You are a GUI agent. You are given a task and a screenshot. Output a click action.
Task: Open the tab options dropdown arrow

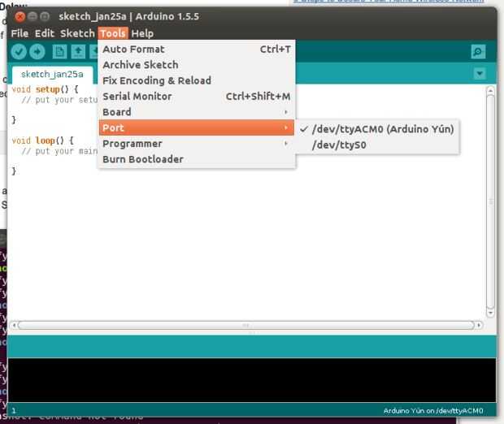tap(480, 74)
